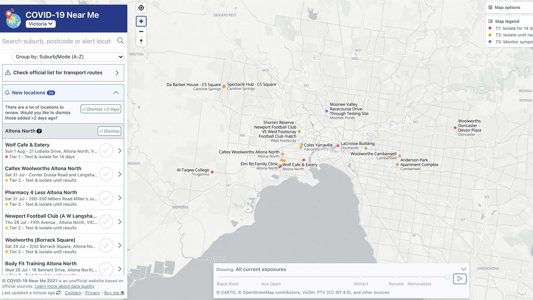
Task: Click the bell icon beside New locations
Action: (7, 93)
